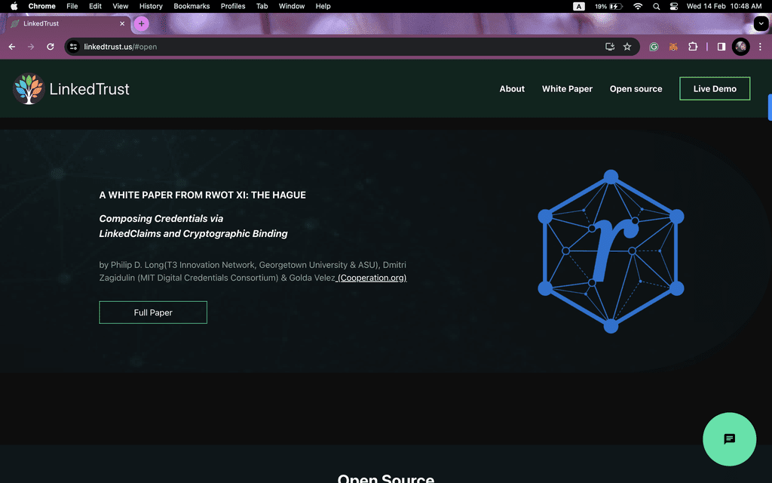Screen dimensions: 772x483
Task: Click the LinkedTrust site name
Action: click(x=89, y=89)
